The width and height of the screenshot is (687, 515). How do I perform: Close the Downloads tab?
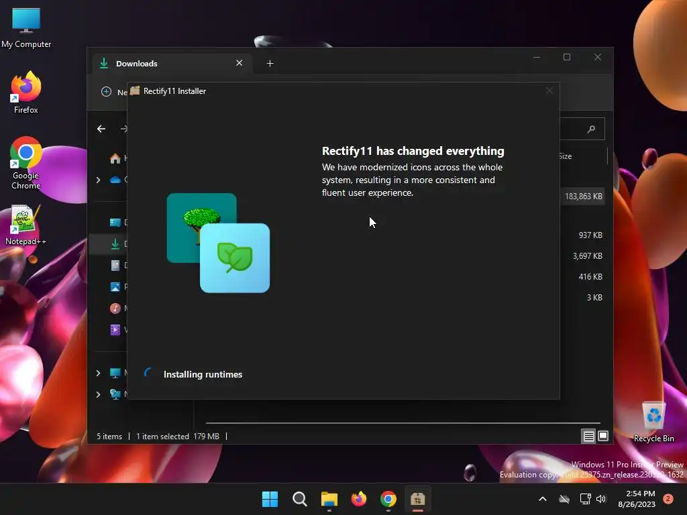pos(240,63)
